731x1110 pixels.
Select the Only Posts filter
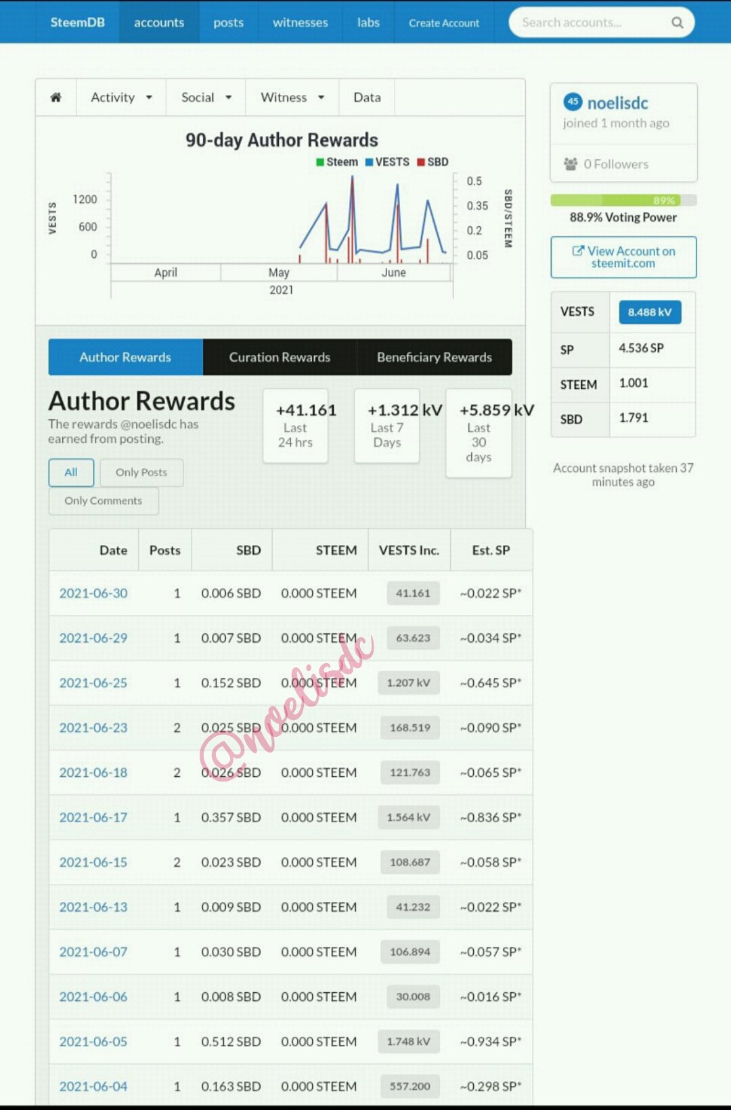(141, 472)
